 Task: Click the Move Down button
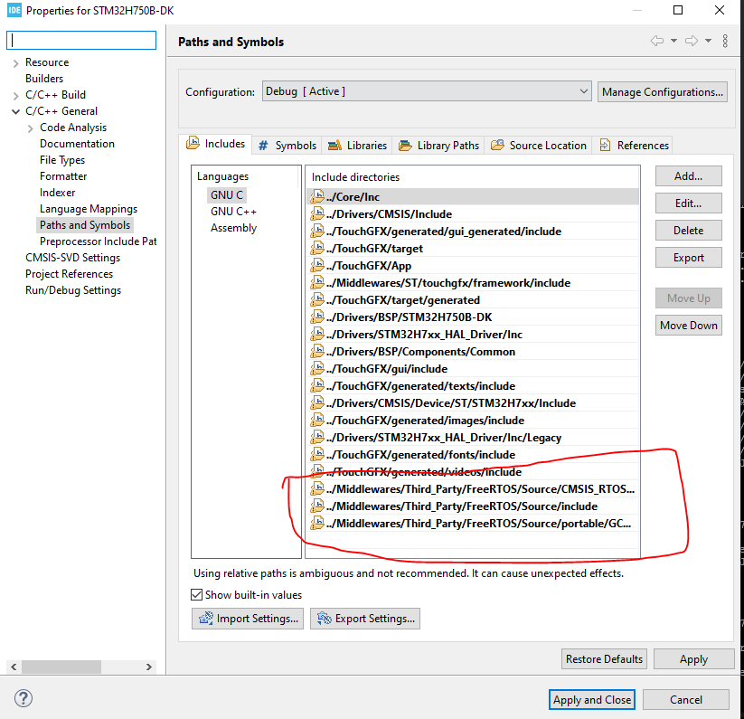[689, 325]
